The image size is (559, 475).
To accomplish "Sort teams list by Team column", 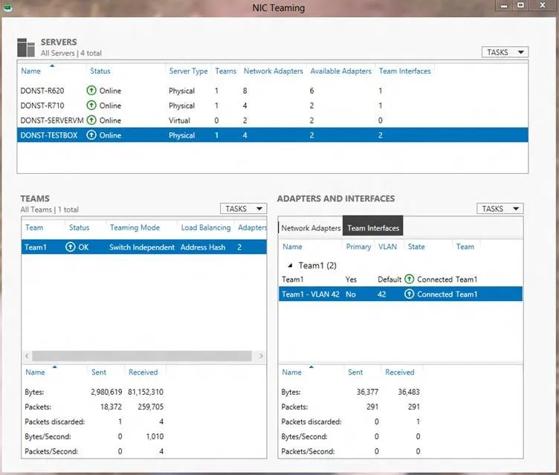I will pyautogui.click(x=34, y=227).
